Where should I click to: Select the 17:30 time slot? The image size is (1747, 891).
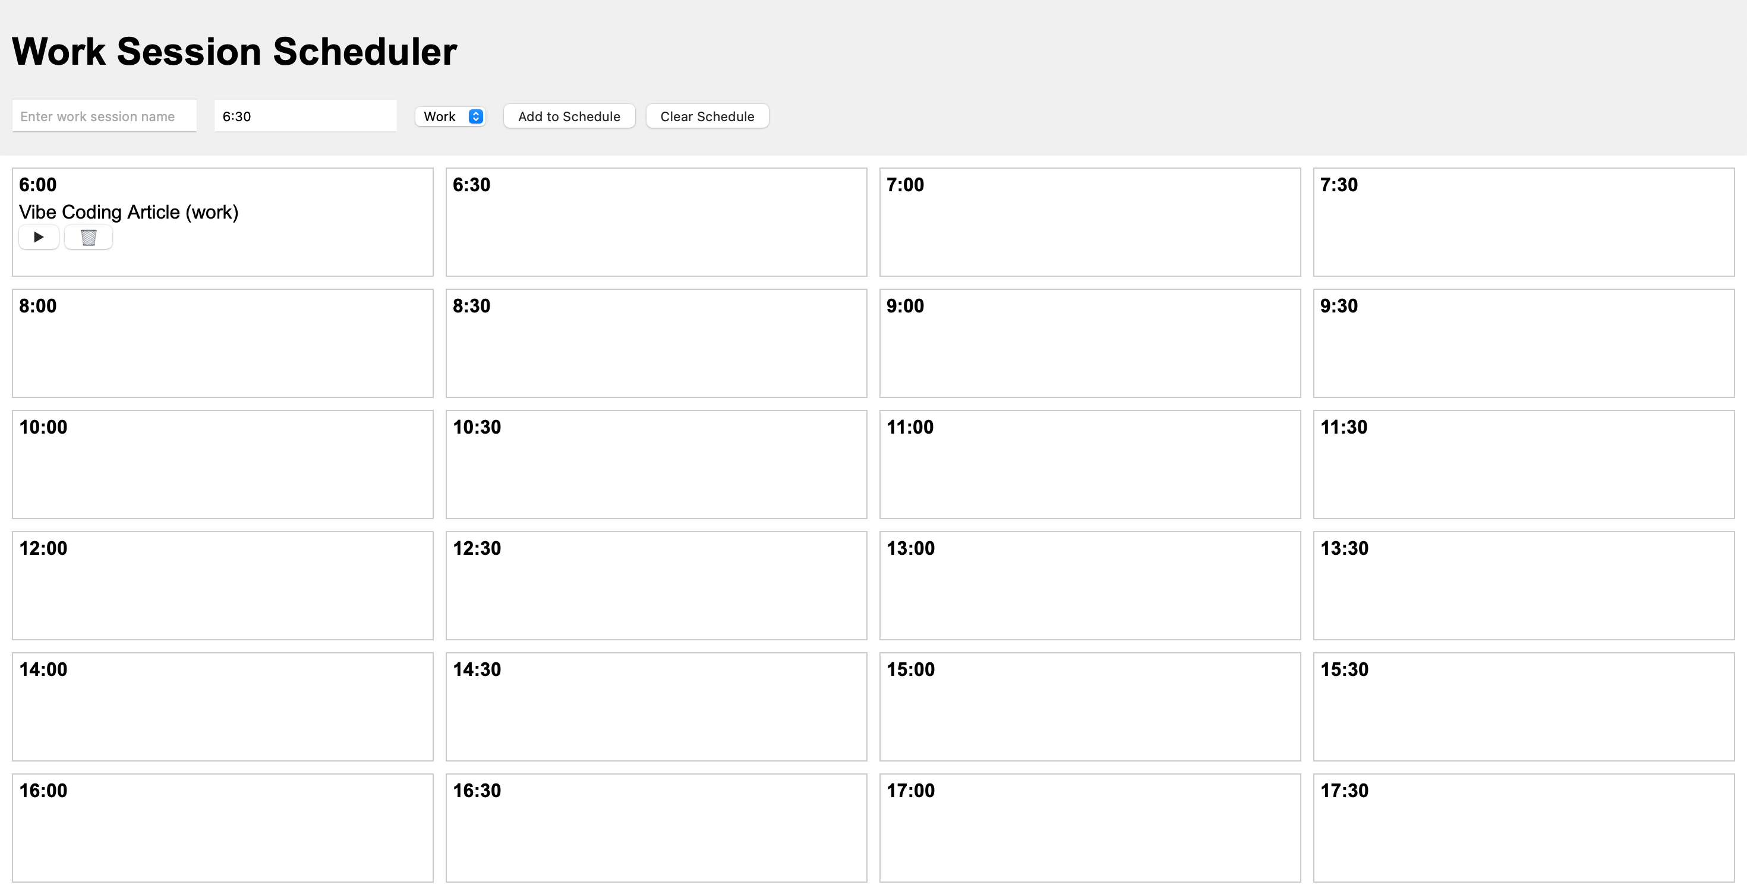pos(1523,828)
